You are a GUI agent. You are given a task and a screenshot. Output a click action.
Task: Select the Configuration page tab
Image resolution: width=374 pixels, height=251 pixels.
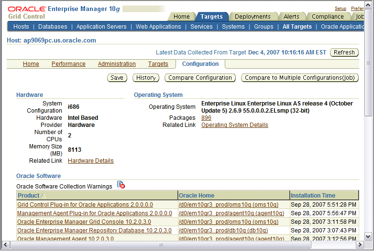coord(200,64)
